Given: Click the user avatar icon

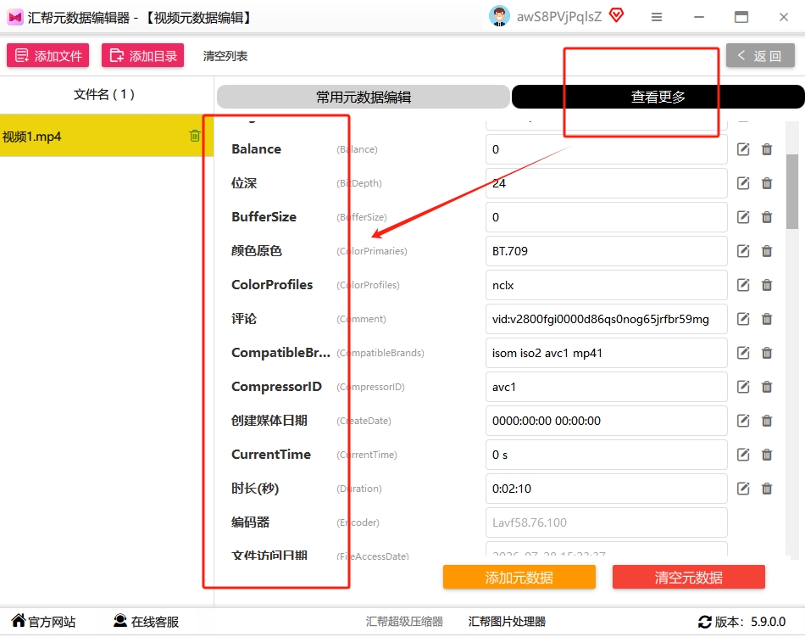Looking at the screenshot, I should [499, 16].
